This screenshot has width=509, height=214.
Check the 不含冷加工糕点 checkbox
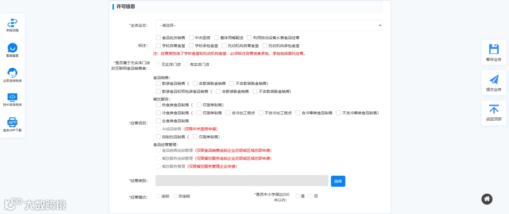(x=261, y=113)
